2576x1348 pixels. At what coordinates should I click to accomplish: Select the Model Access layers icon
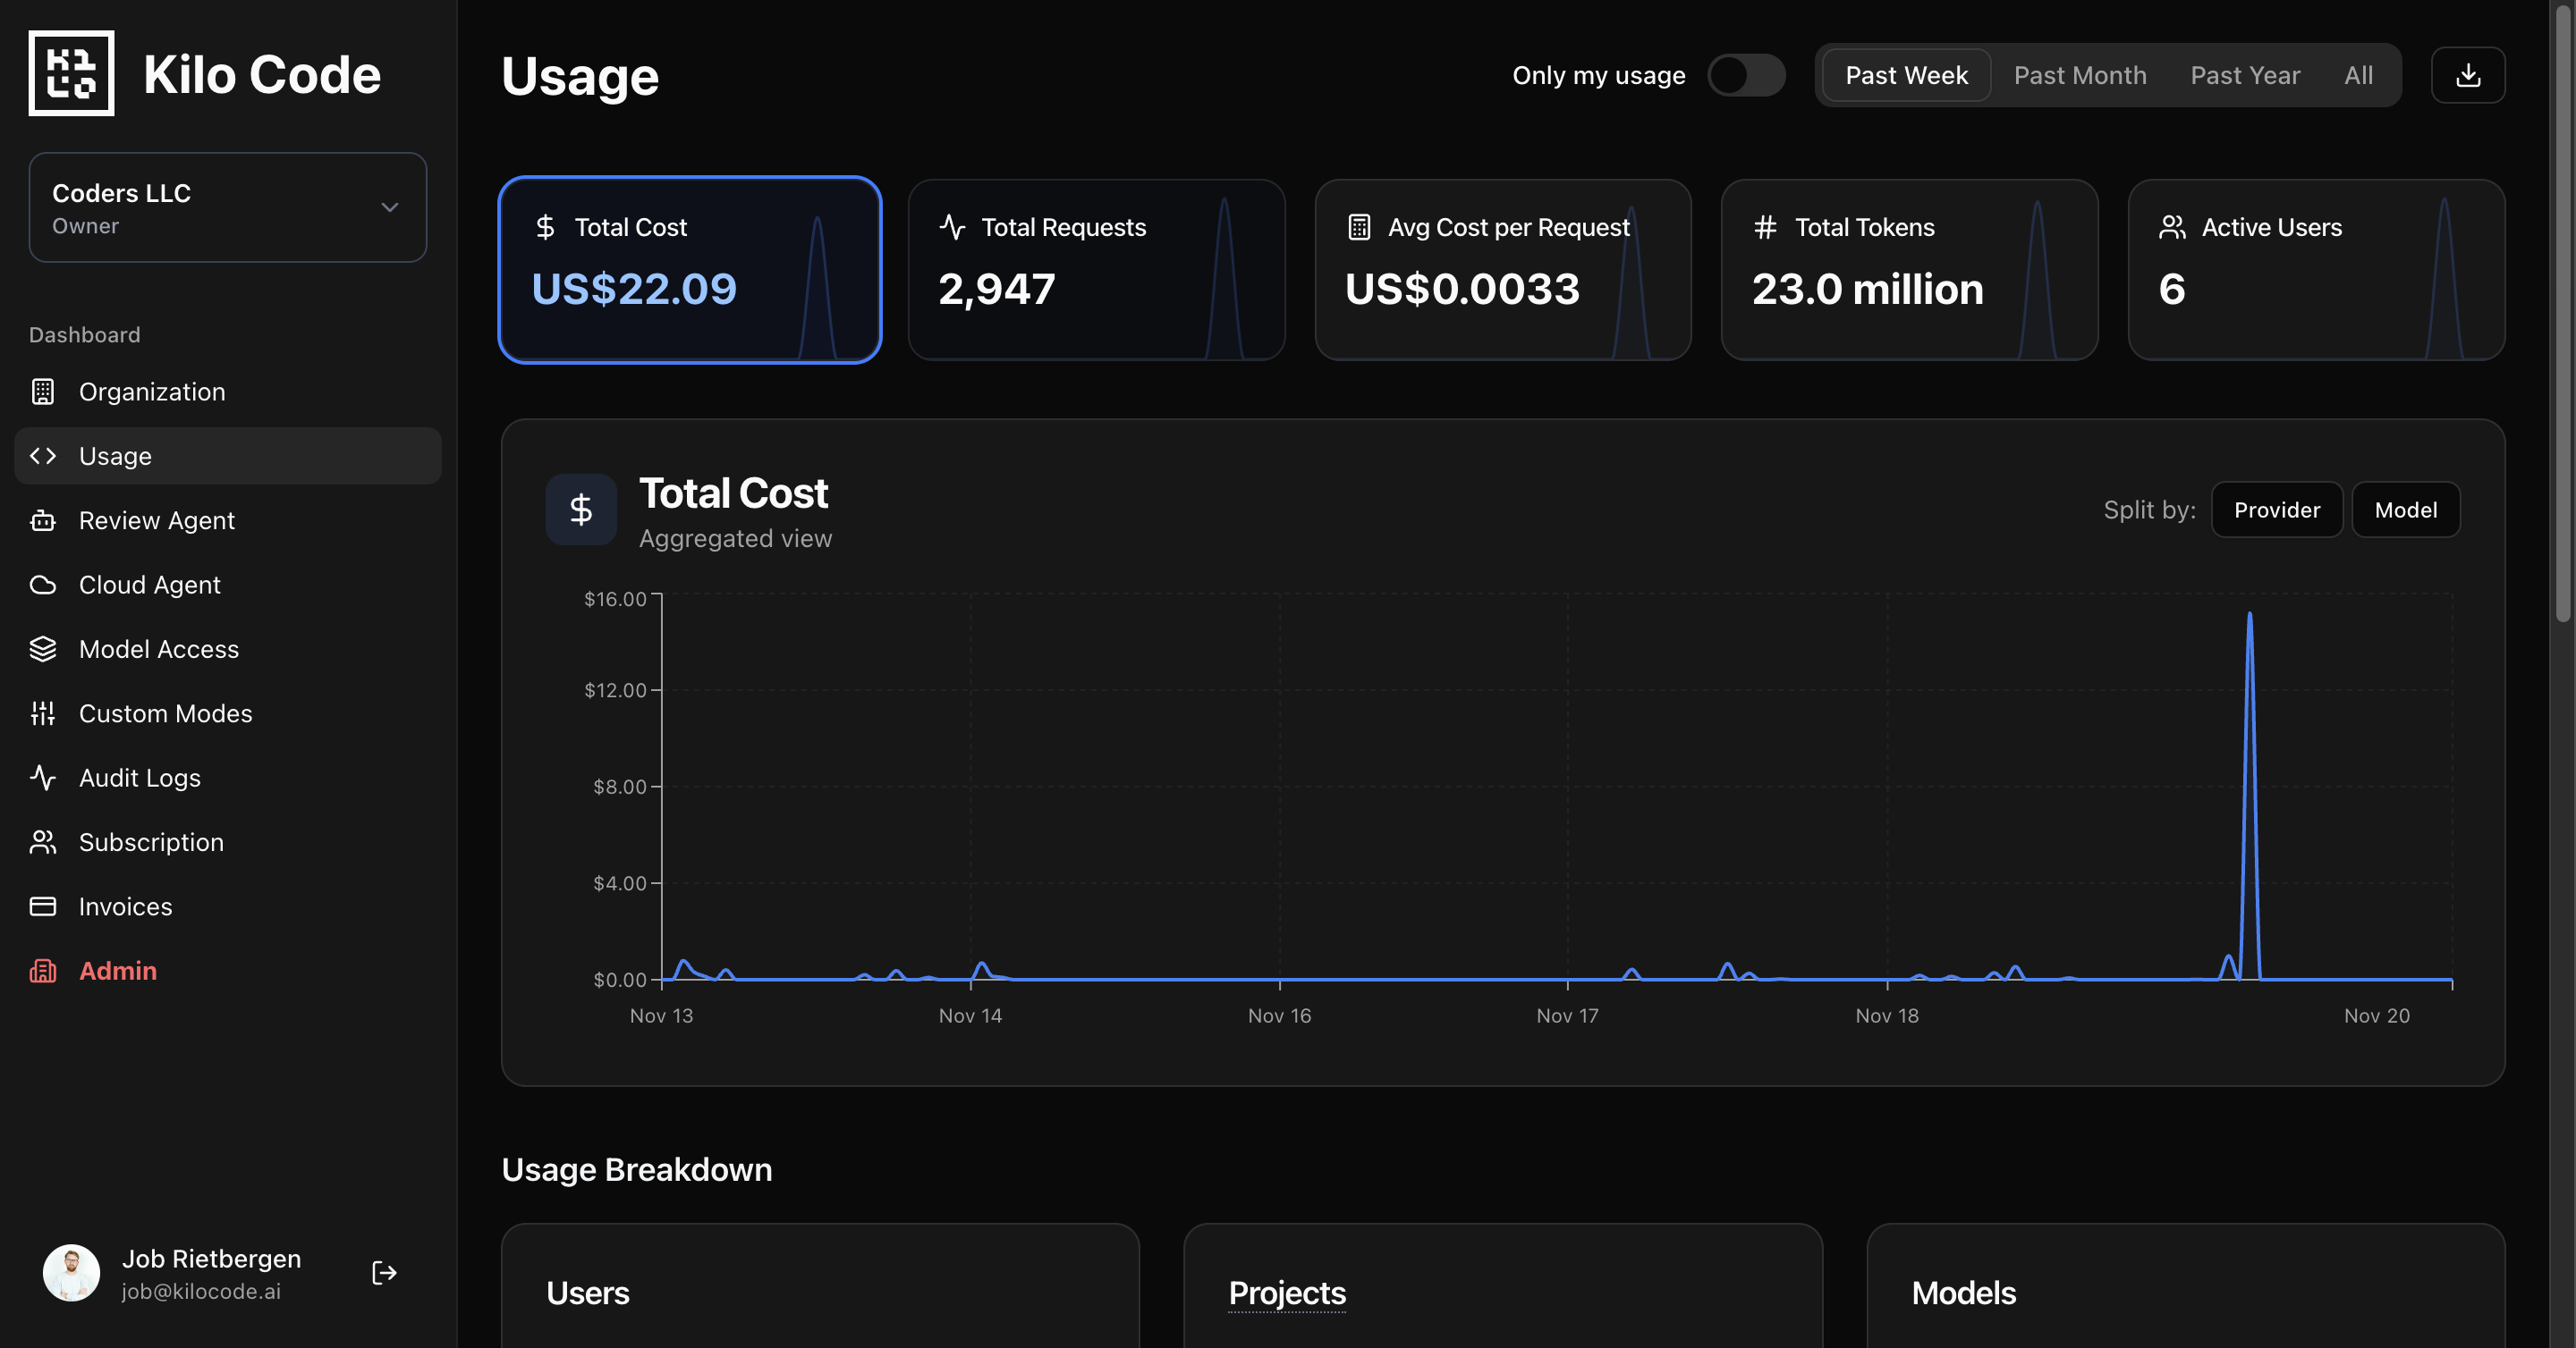click(42, 648)
